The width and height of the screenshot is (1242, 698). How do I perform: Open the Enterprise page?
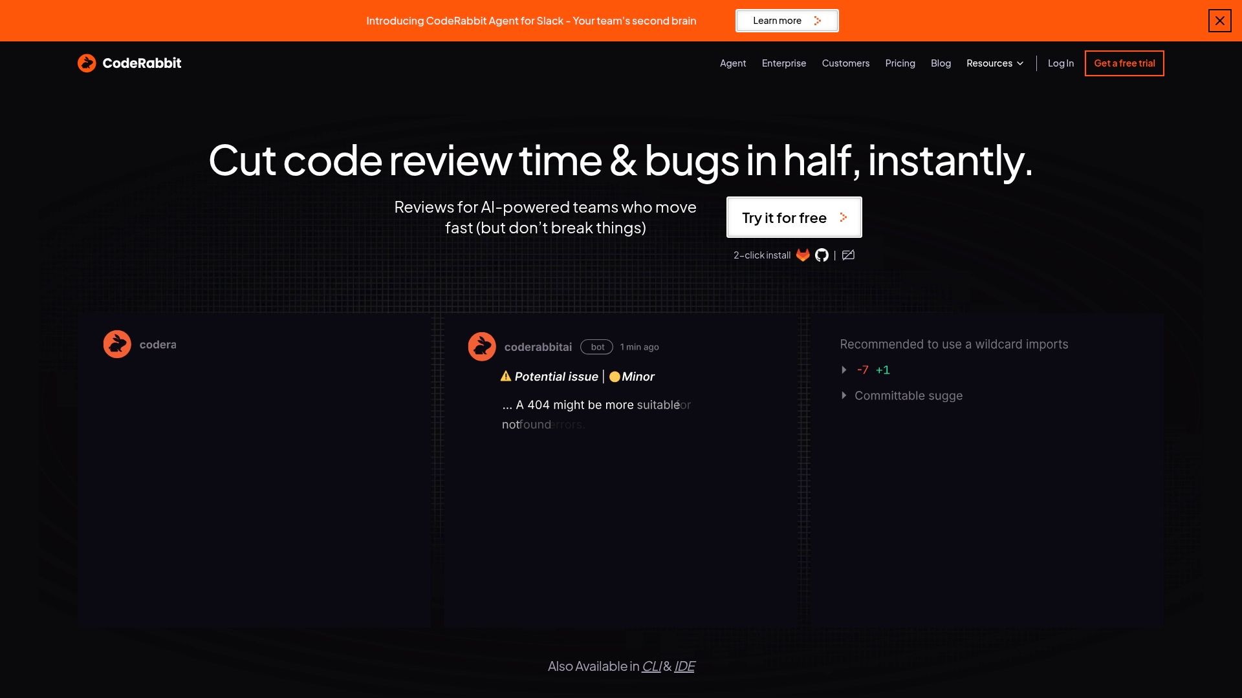tap(784, 63)
